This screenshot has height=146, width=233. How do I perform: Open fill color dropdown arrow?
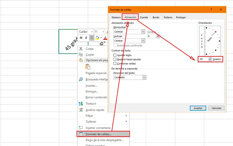pyautogui.click(x=101, y=38)
